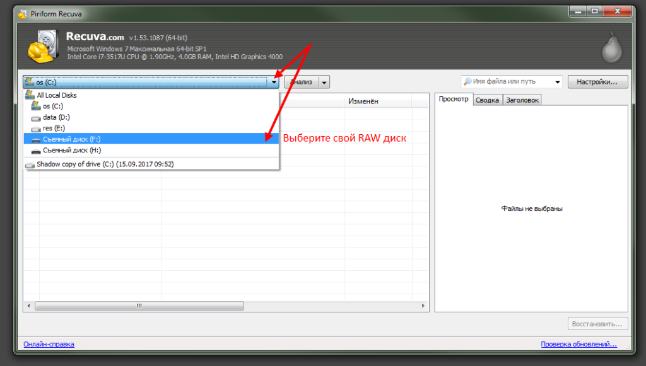Image resolution: width=646 pixels, height=366 pixels.
Task: Maximize the Piriform Recuva window
Action: click(x=594, y=11)
